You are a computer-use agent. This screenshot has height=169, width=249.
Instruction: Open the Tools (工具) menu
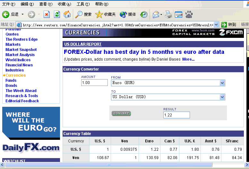pyautogui.click(x=83, y=4)
